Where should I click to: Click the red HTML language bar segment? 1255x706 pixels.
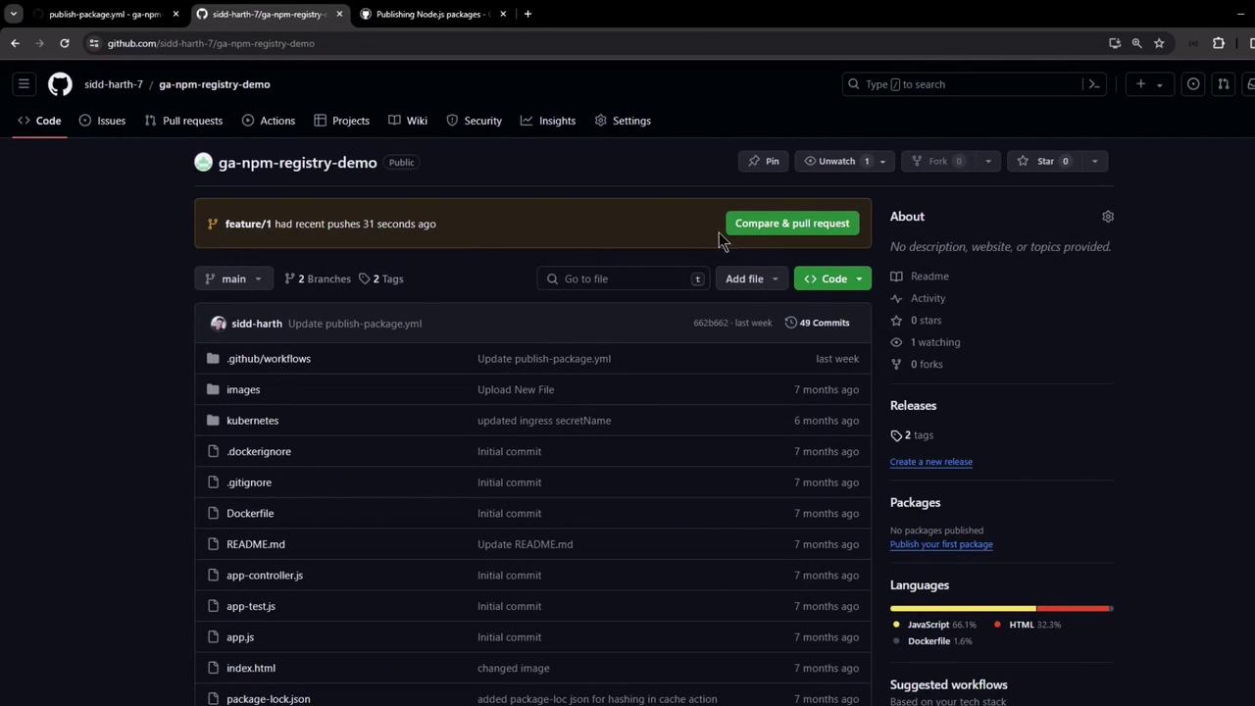pos(1073,609)
